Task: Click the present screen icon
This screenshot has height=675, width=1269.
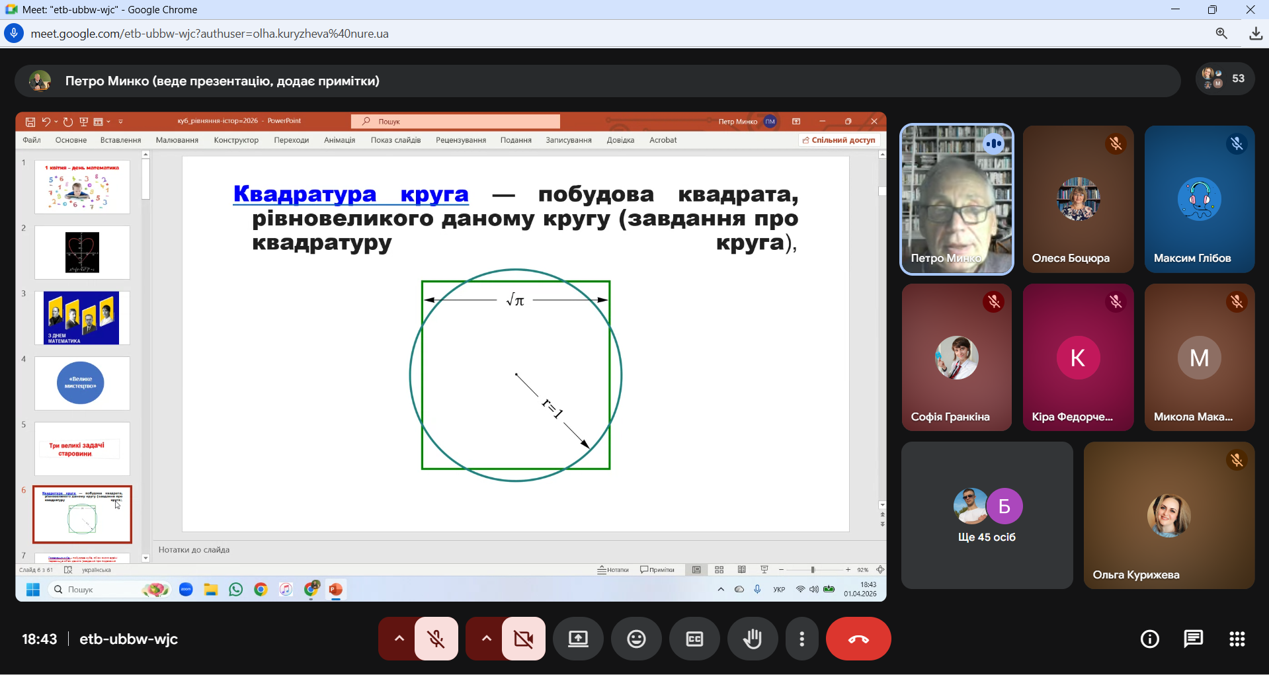Action: tap(578, 639)
